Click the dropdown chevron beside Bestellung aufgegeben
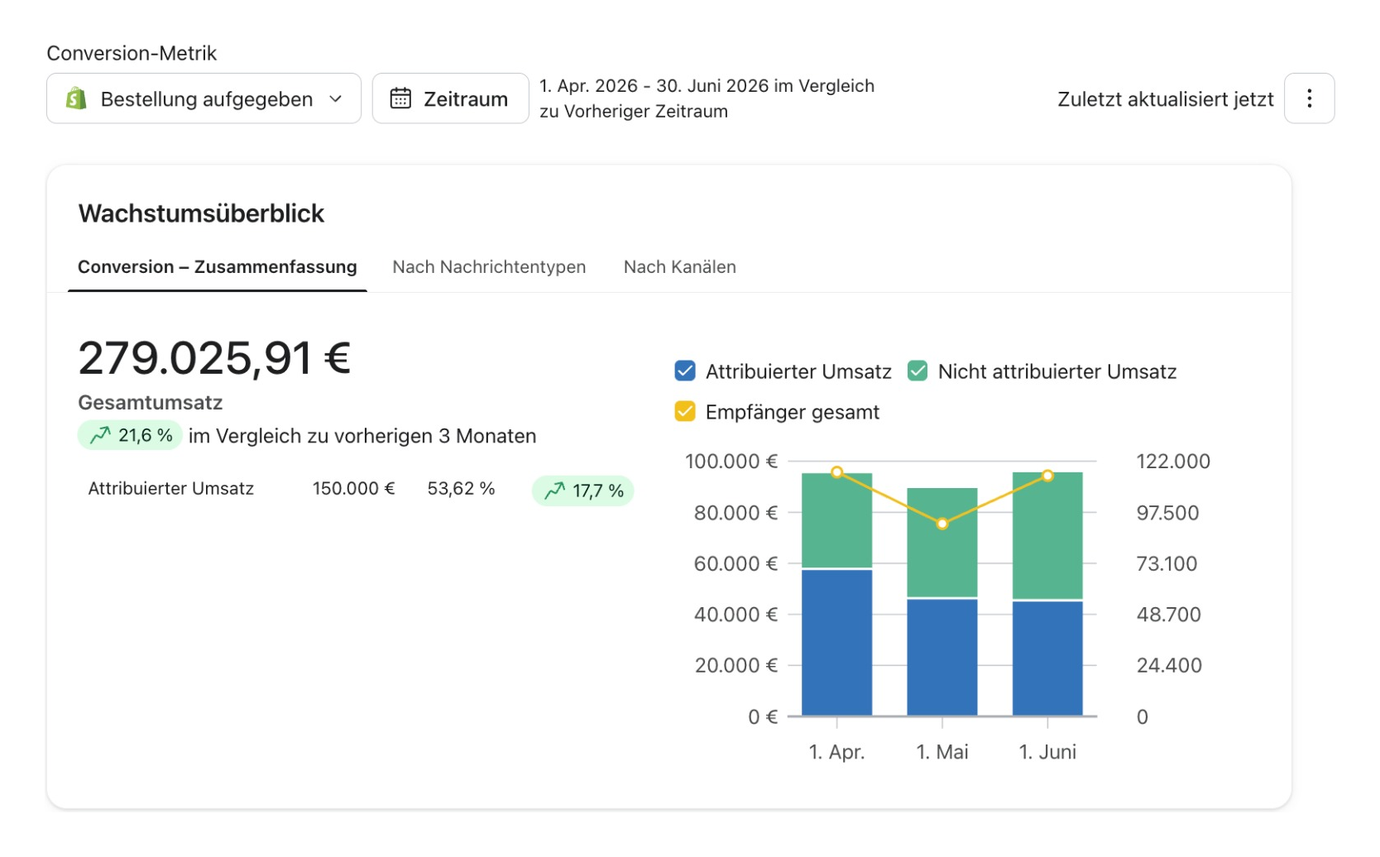 click(336, 98)
